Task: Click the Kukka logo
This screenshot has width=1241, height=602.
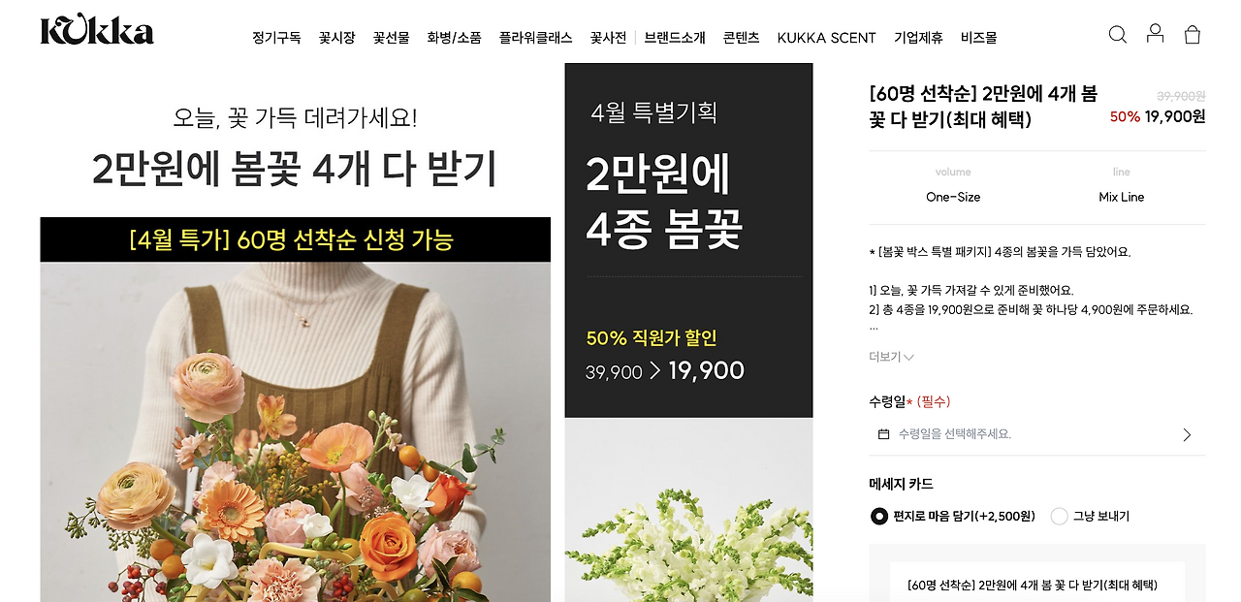Action: click(97, 31)
